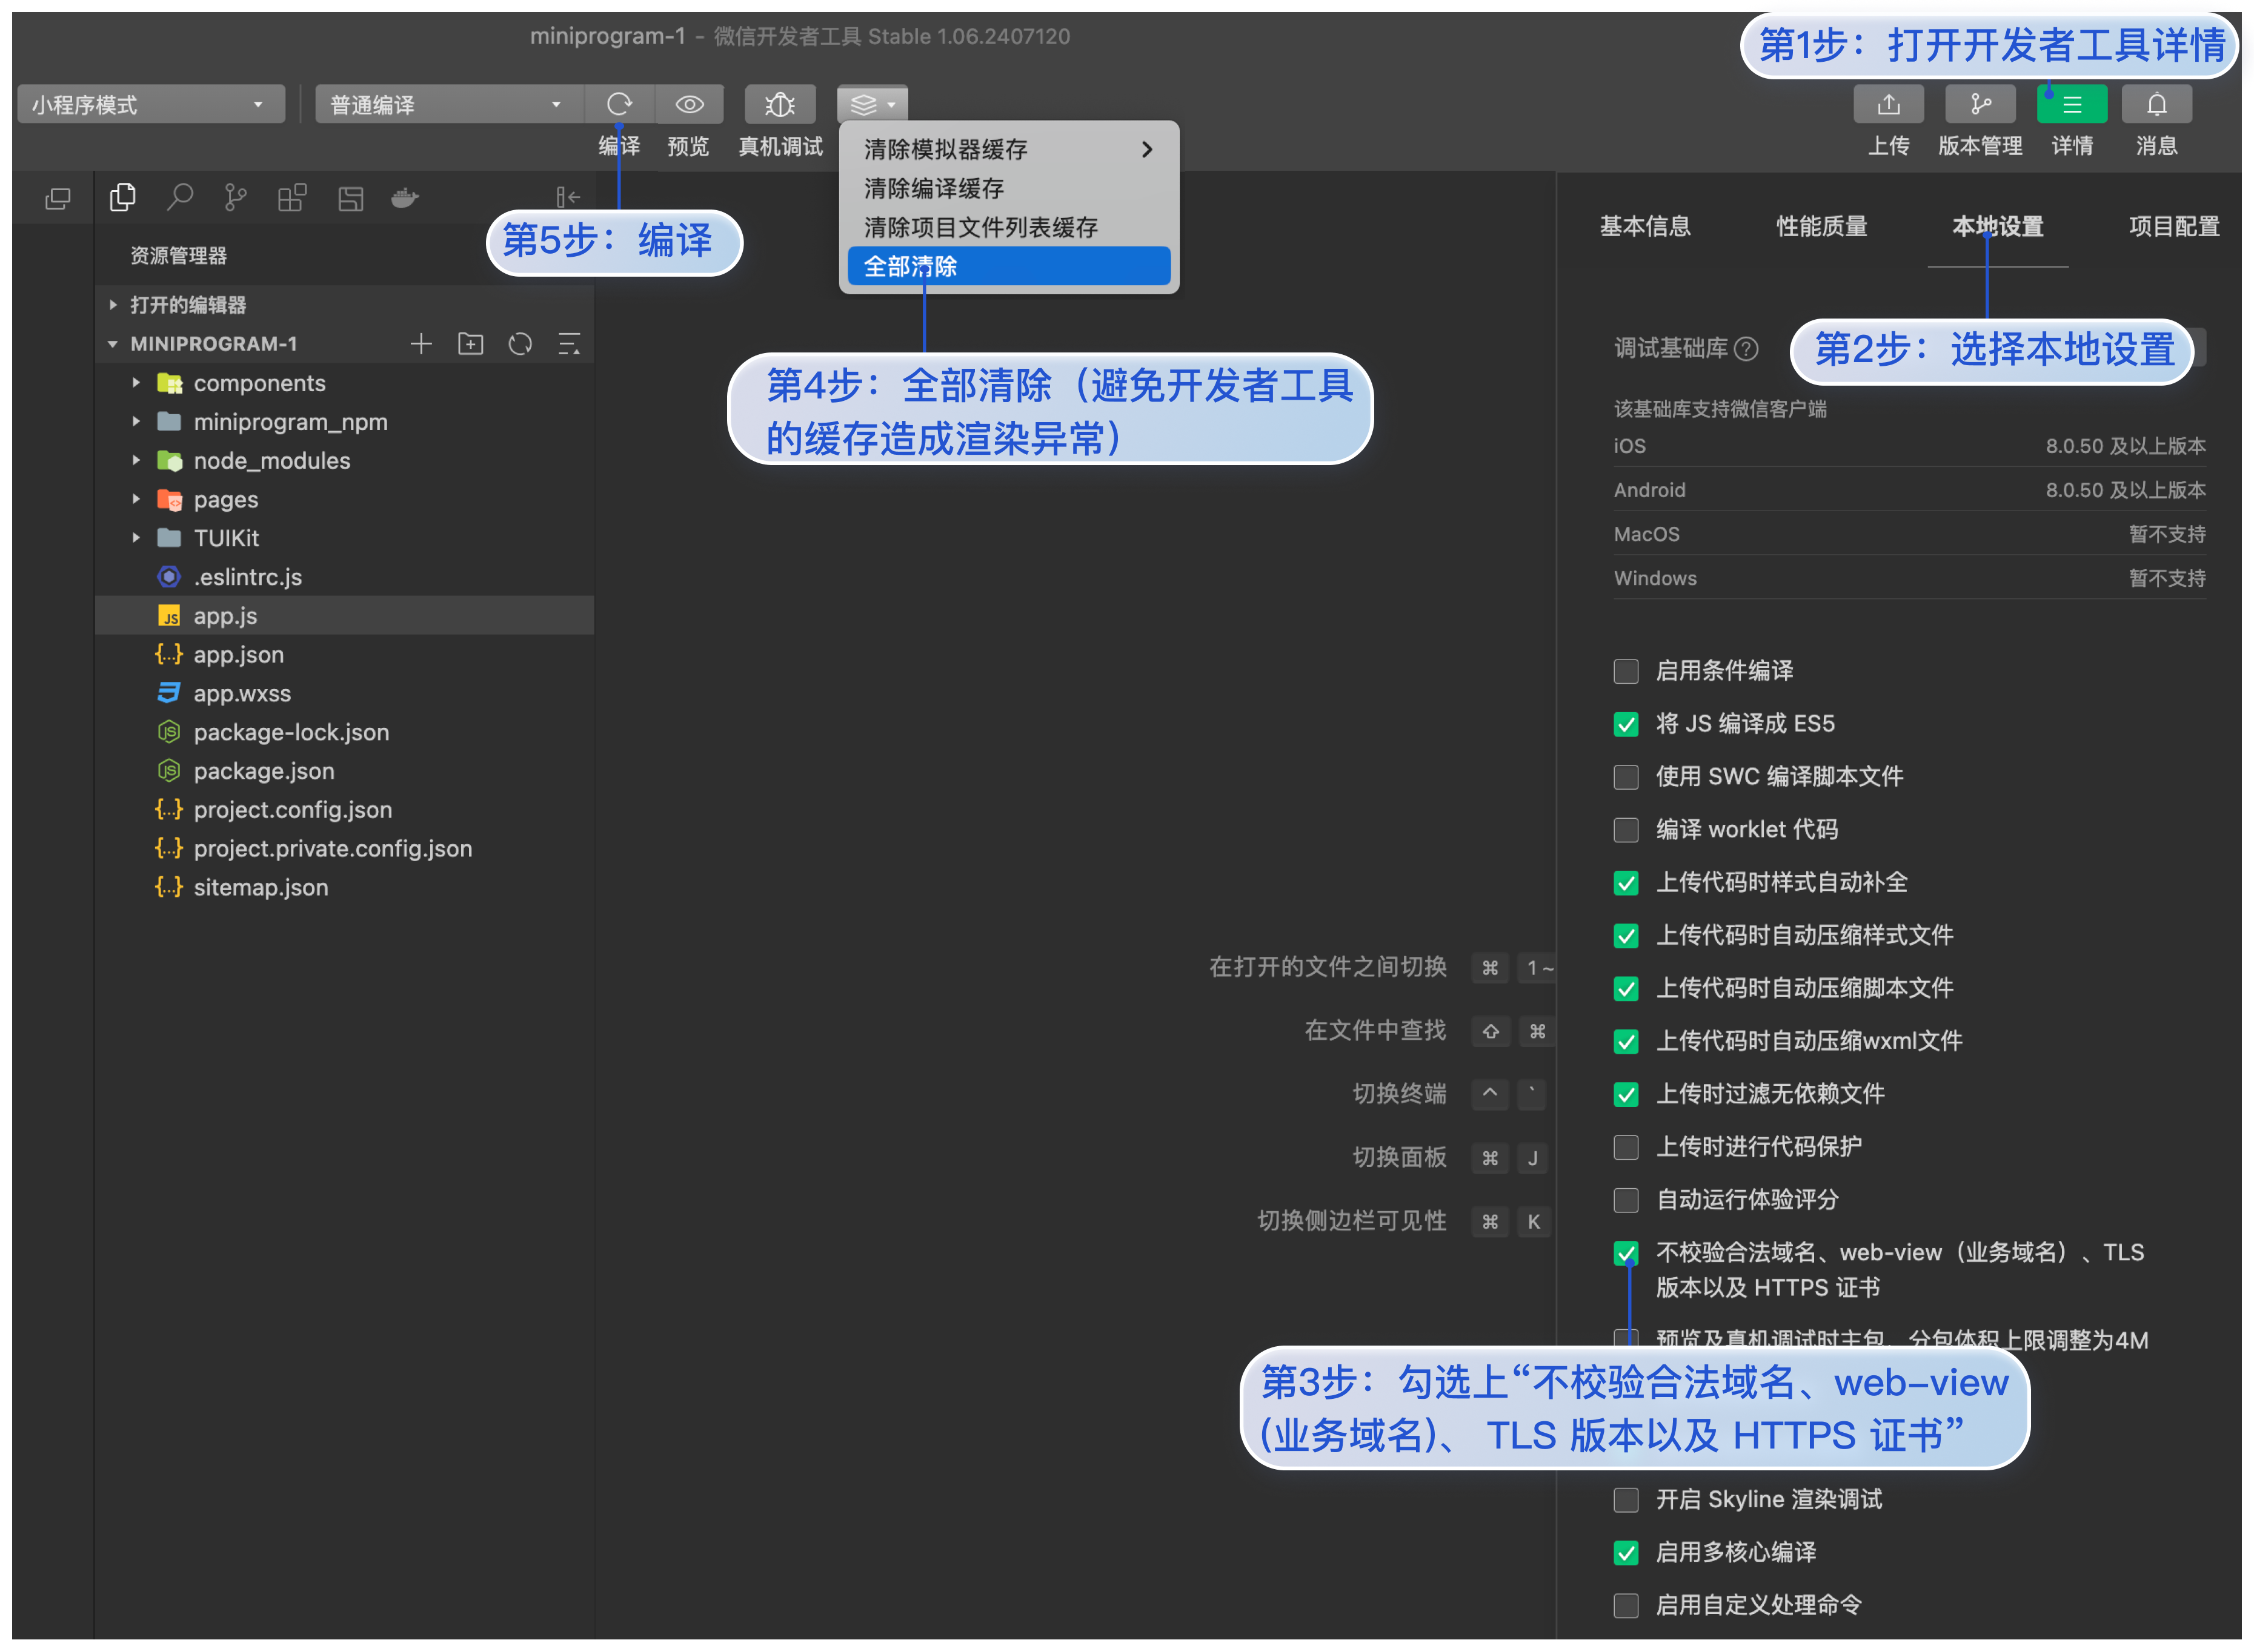Expand the 打开的编辑器 section
The height and width of the screenshot is (1652, 2254).
[345, 305]
